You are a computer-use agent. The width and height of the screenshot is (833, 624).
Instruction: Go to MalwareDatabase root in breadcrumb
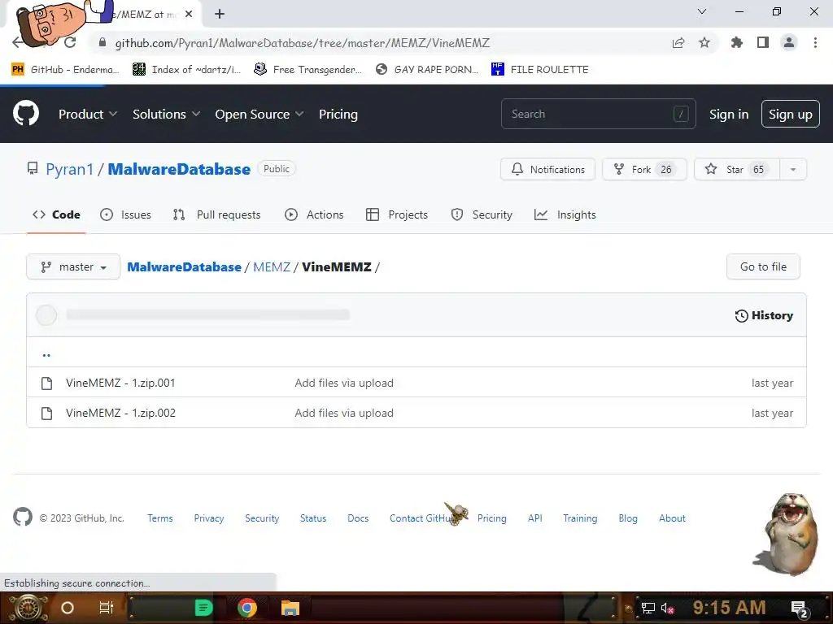185,266
